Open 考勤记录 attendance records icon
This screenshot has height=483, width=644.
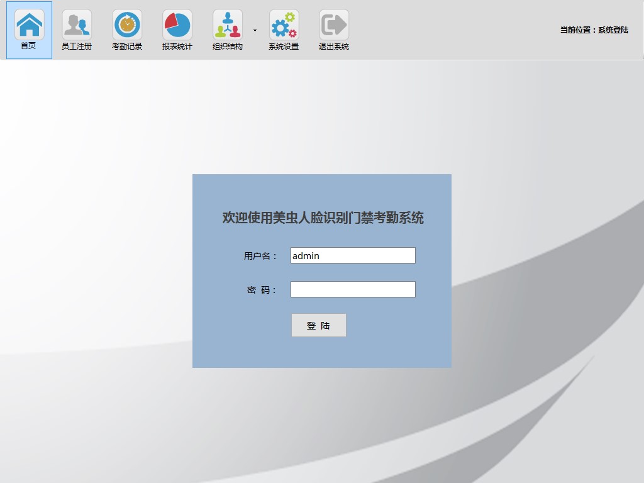tap(127, 30)
